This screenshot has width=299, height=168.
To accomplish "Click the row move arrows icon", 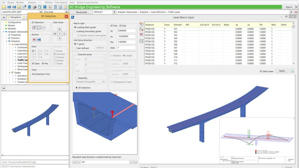I will (141, 41).
